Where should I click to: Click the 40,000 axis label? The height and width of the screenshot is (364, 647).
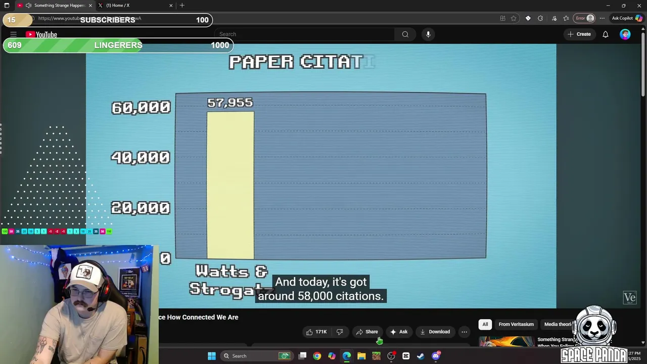(141, 157)
